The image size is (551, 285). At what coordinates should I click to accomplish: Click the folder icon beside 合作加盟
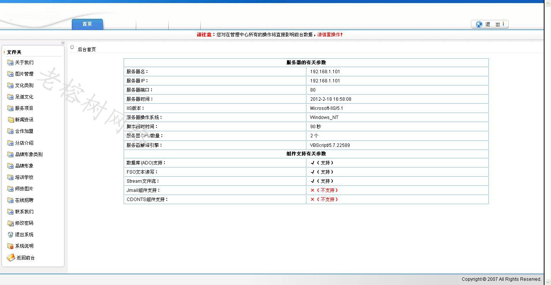10,131
